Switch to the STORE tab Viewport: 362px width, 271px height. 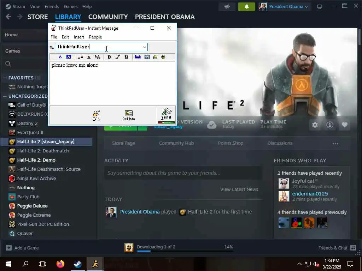pyautogui.click(x=37, y=17)
